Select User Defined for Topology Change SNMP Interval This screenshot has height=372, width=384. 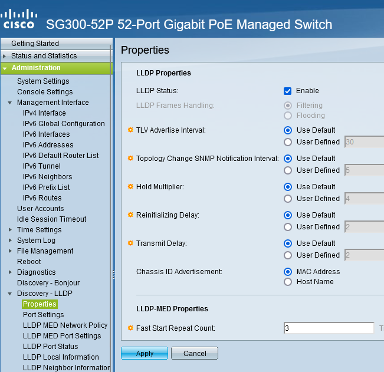click(288, 170)
